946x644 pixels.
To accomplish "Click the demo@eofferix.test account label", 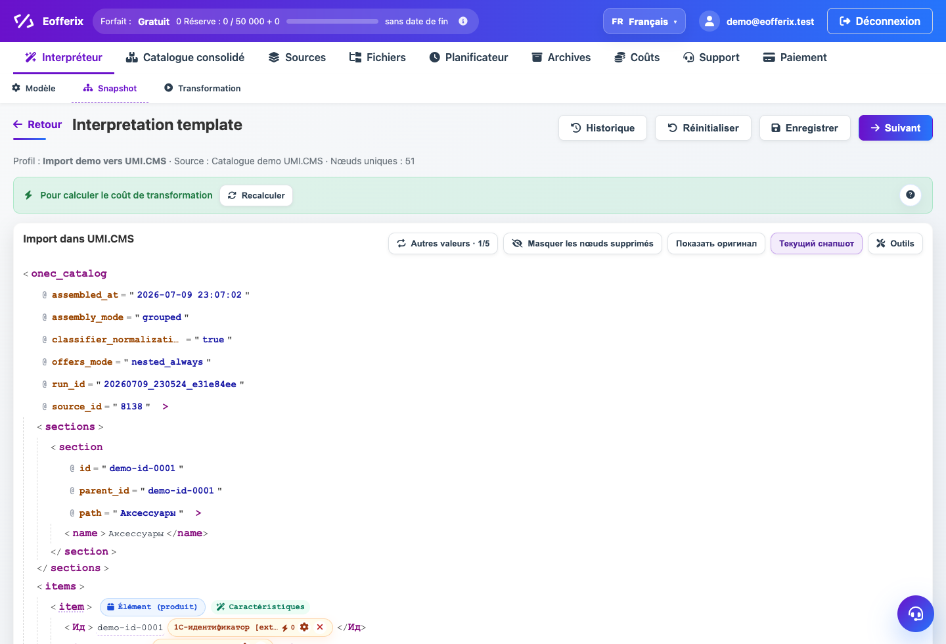I will click(x=770, y=22).
